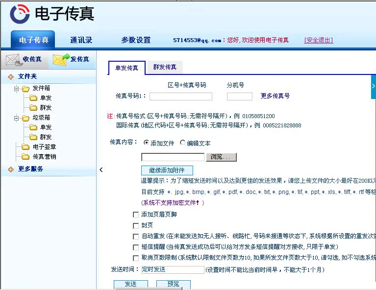
Task: Click 更多传真号 link
Action: tap(275, 96)
